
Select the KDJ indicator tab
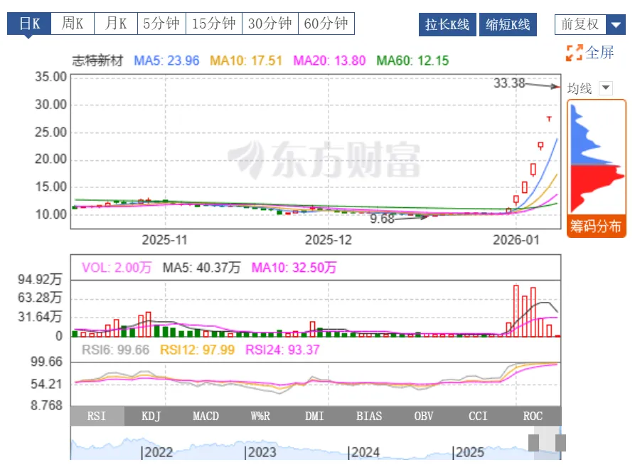click(151, 416)
